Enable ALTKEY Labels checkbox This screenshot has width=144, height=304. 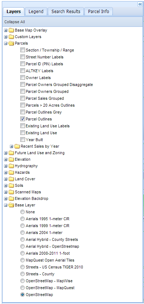pos(23,71)
